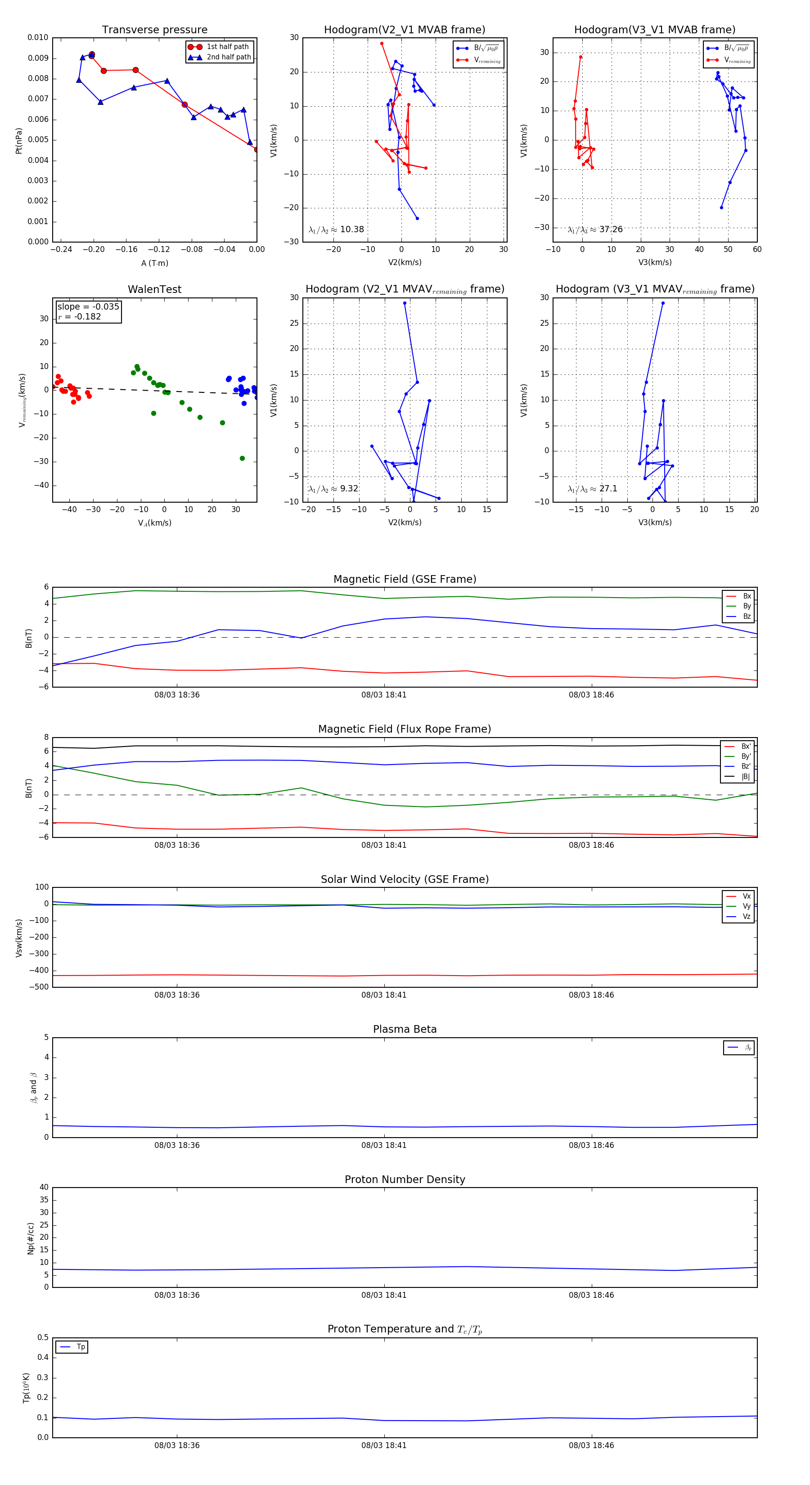Screen dimensions: 810x1485
Task: Select the λ1/λ2 ≈ 10.38 annotation
Action: coord(336,229)
